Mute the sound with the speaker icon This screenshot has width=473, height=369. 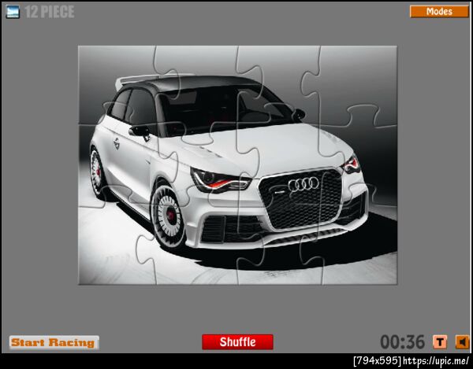click(x=463, y=342)
